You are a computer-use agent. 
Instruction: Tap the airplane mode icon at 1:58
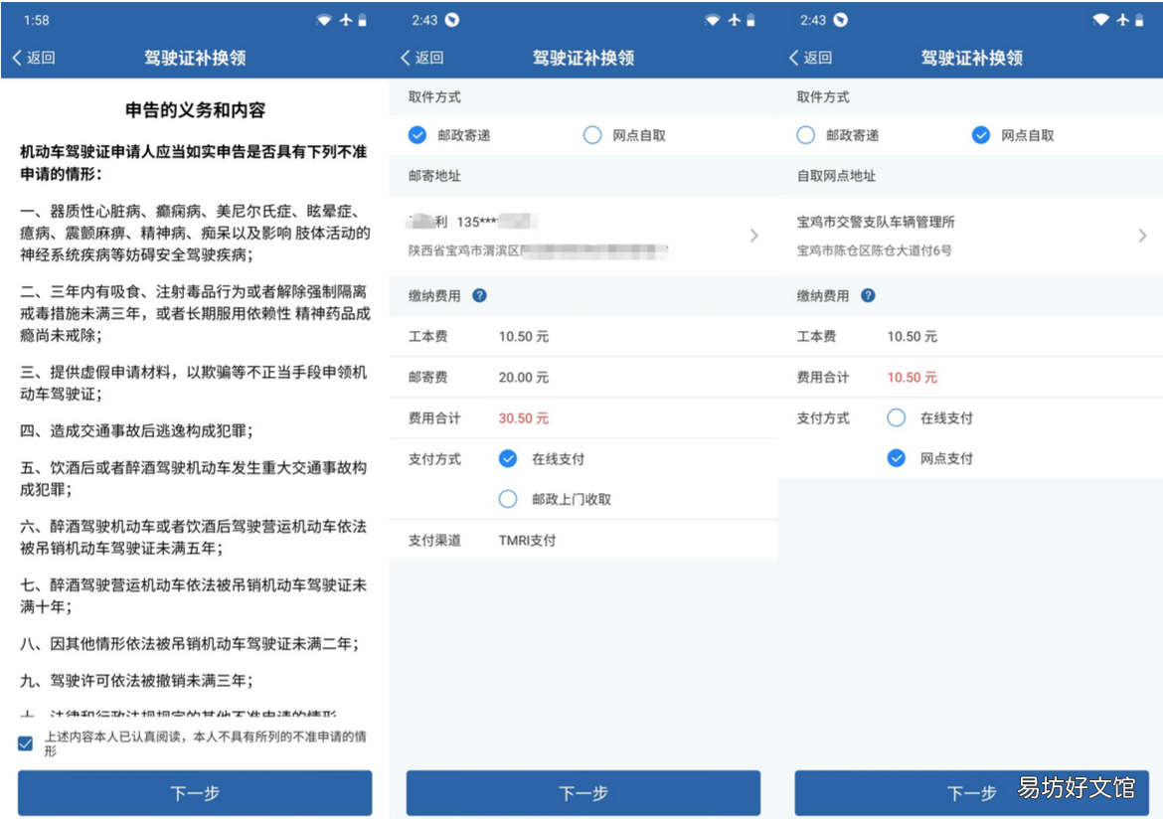coord(346,20)
